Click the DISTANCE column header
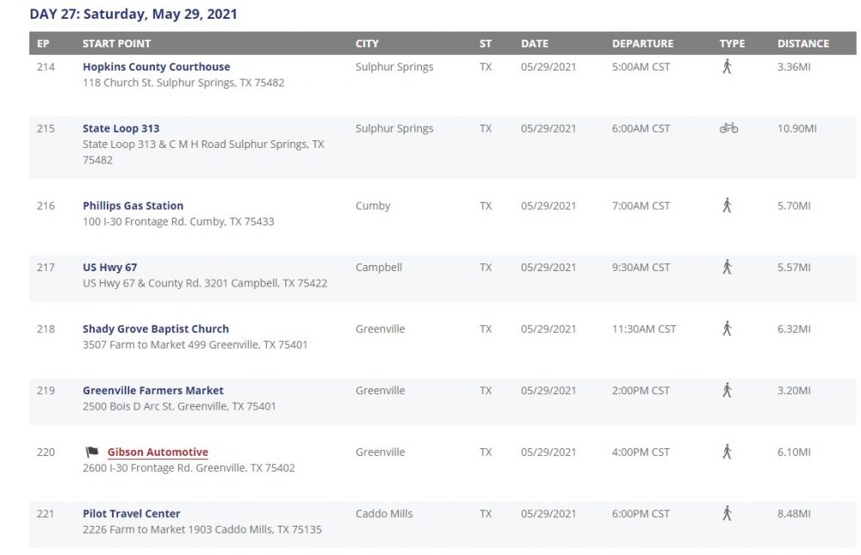This screenshot has height=555, width=861. pos(802,43)
